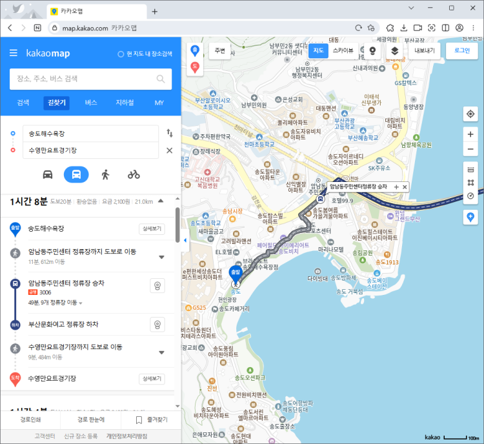The height and width of the screenshot is (444, 484).
Task: Select the bicycle route mode icon
Action: [134, 174]
